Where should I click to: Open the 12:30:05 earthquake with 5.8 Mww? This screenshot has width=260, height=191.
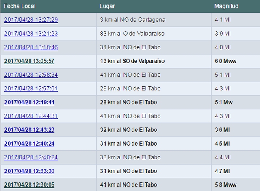point(29,185)
